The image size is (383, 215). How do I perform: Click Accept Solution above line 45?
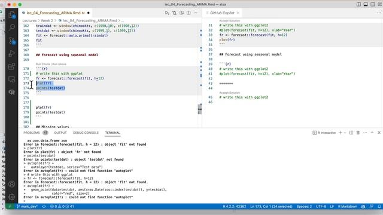coord(230,93)
